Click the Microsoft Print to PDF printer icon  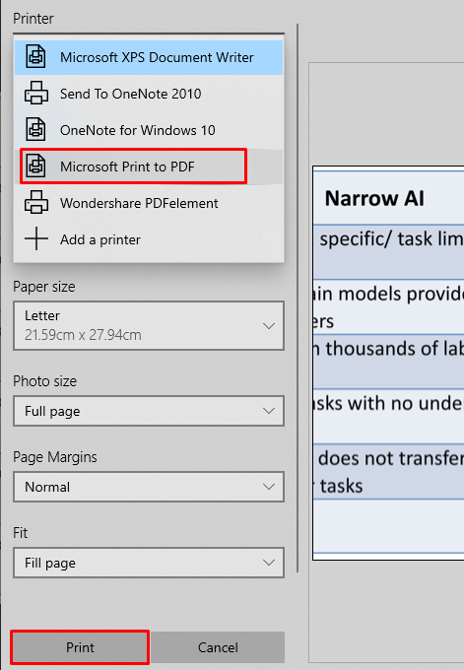point(35,167)
